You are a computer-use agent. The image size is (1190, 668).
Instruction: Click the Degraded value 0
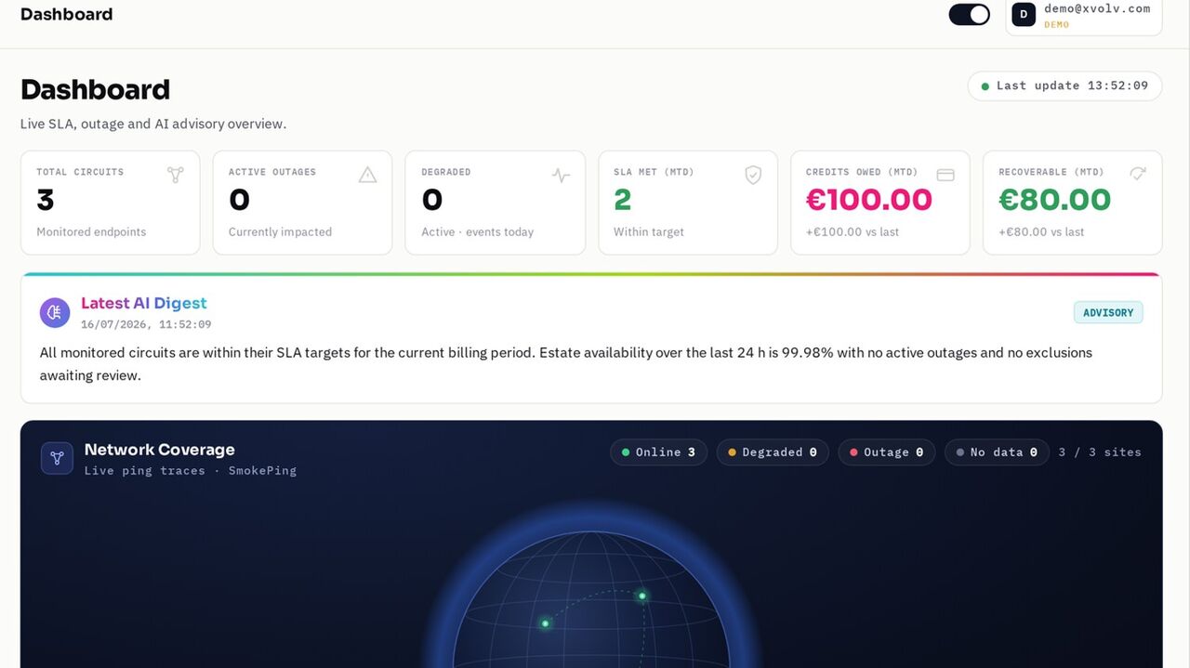431,200
